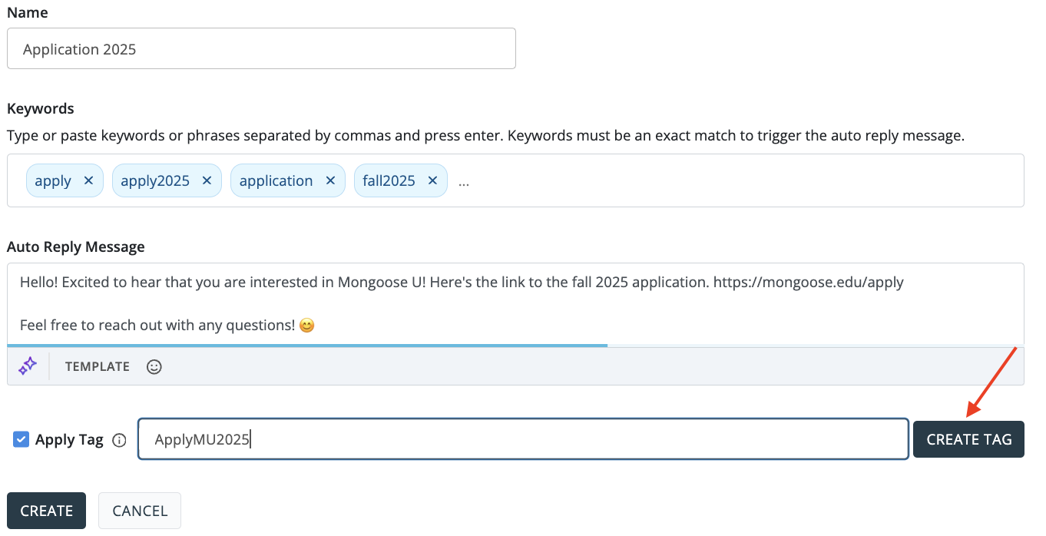Remove the 'fall2025' keyword chip
1046x536 pixels.
coord(432,181)
